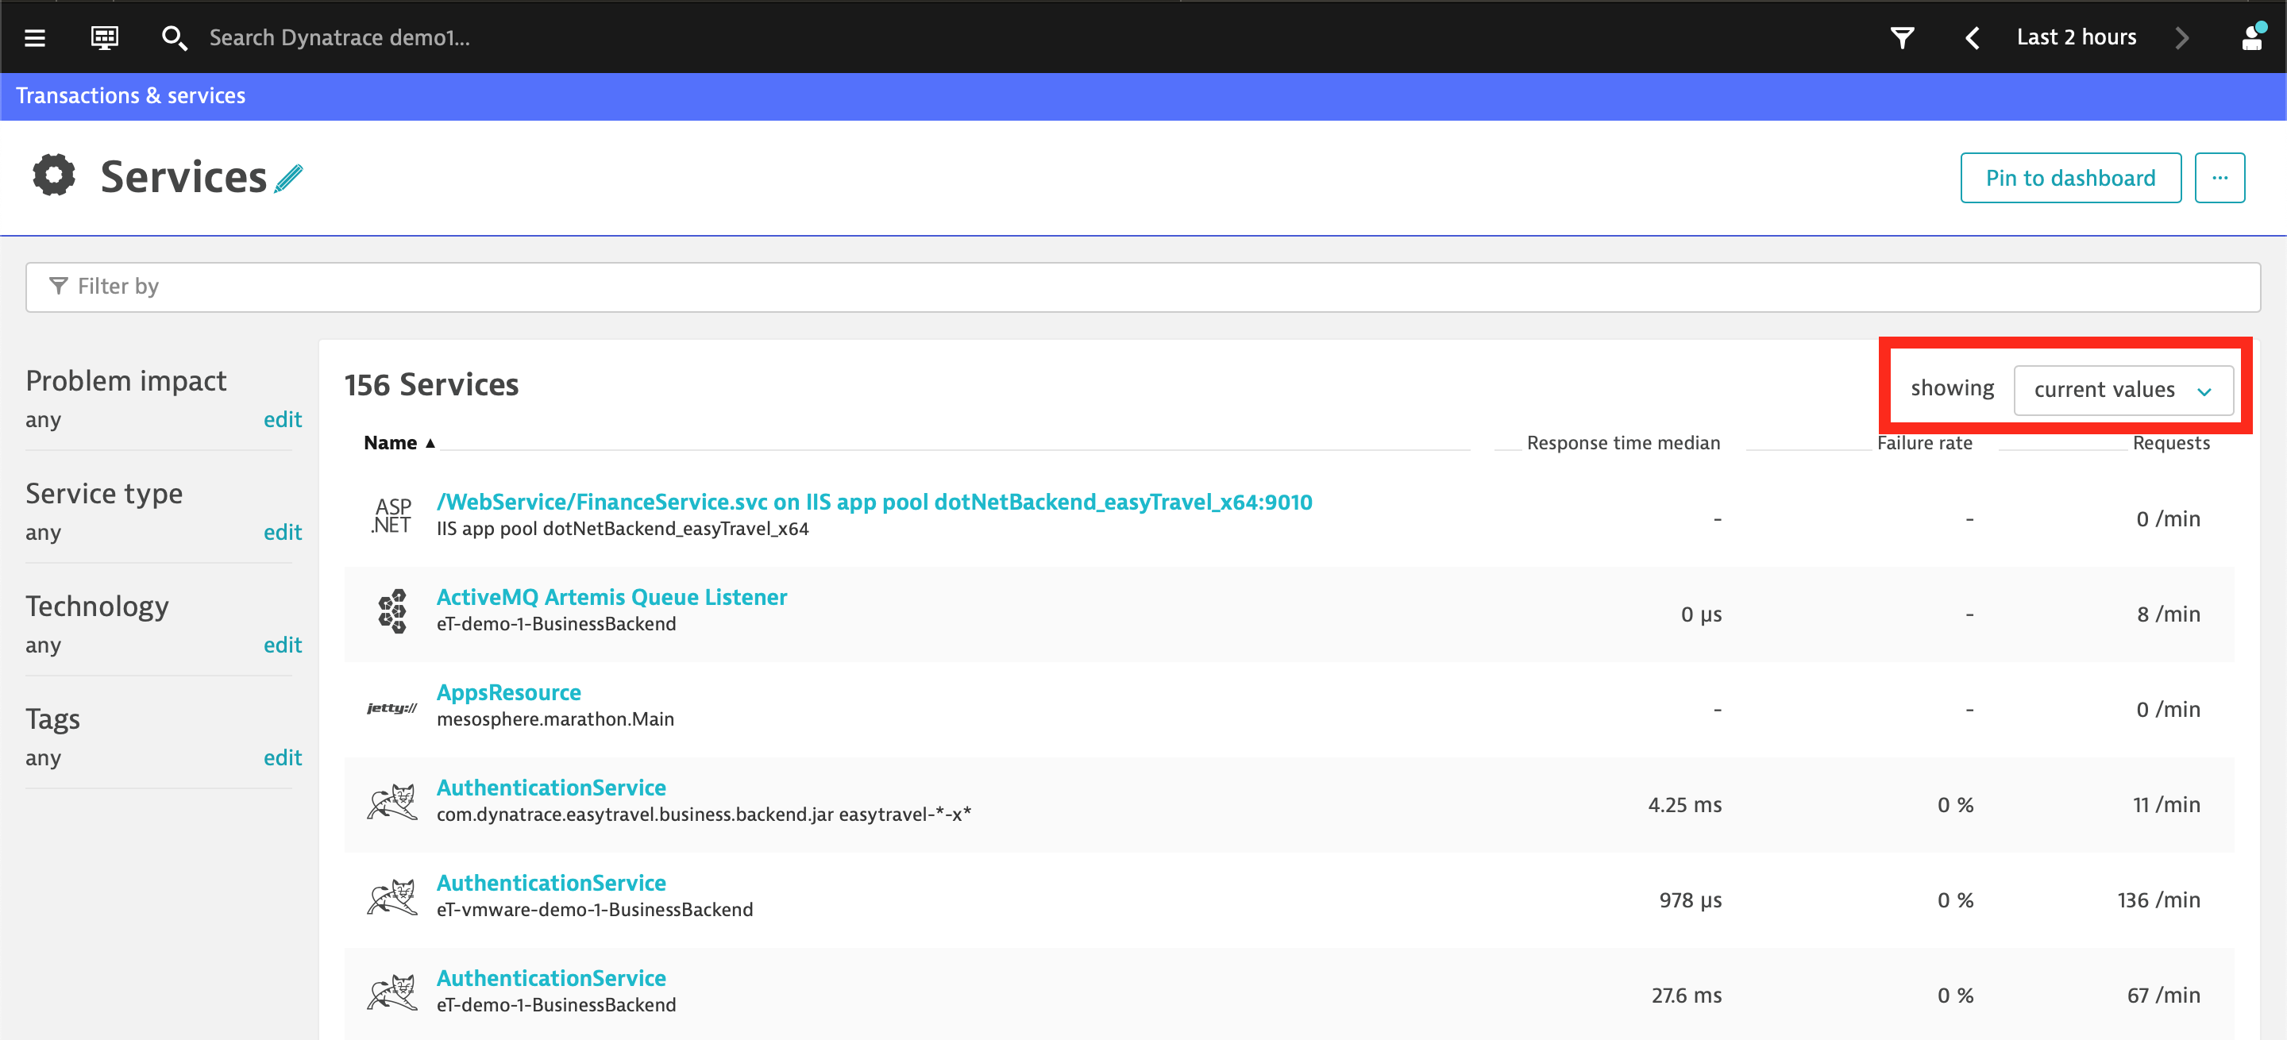Open the current values dropdown
The image size is (2287, 1040).
(2123, 390)
